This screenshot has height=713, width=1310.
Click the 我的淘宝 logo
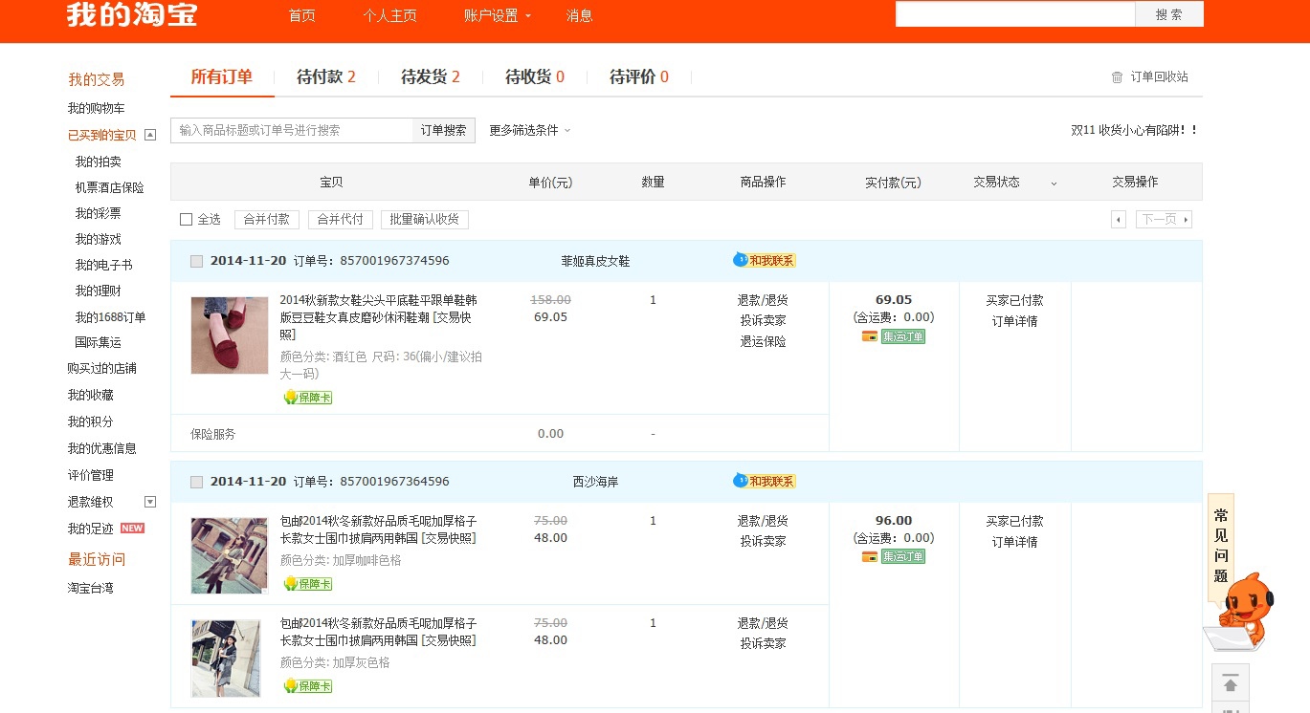coord(132,14)
